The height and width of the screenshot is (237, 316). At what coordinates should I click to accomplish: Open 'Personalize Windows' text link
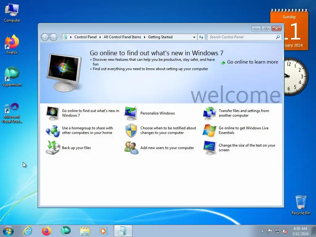pos(158,113)
